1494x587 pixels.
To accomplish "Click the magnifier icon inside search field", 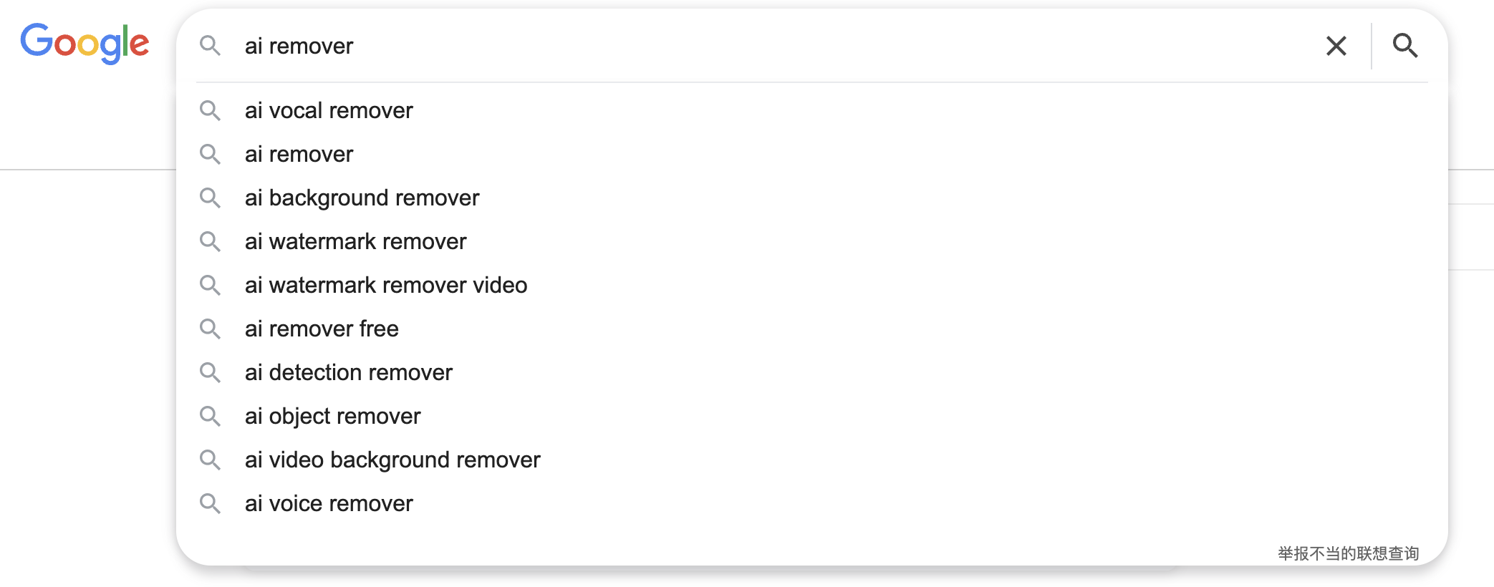I will pos(210,46).
